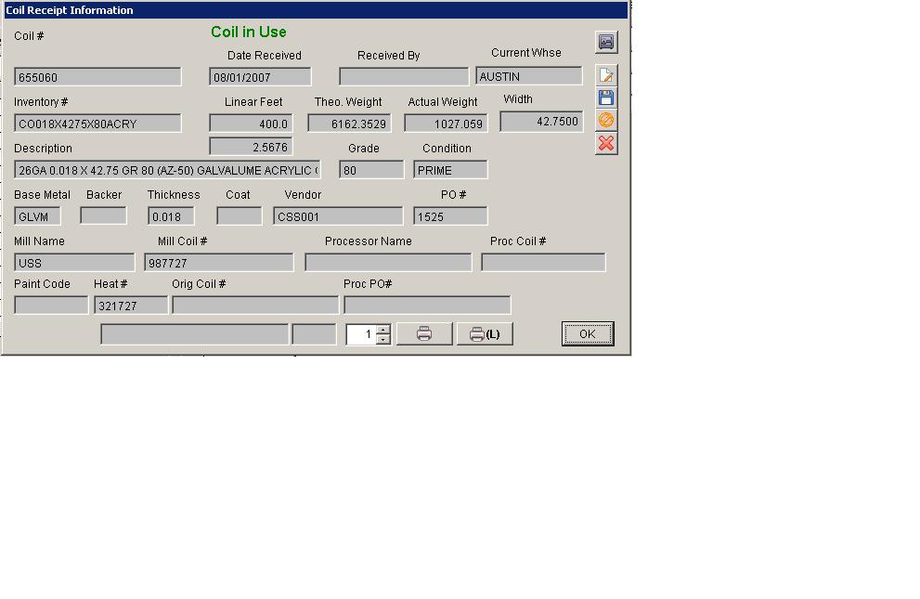920x599 pixels.
Task: Click the plain printer icon button
Action: 424,334
